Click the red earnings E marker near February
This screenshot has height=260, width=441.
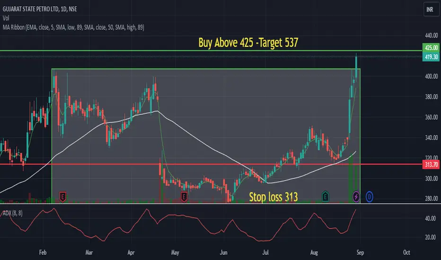[x=63, y=197]
